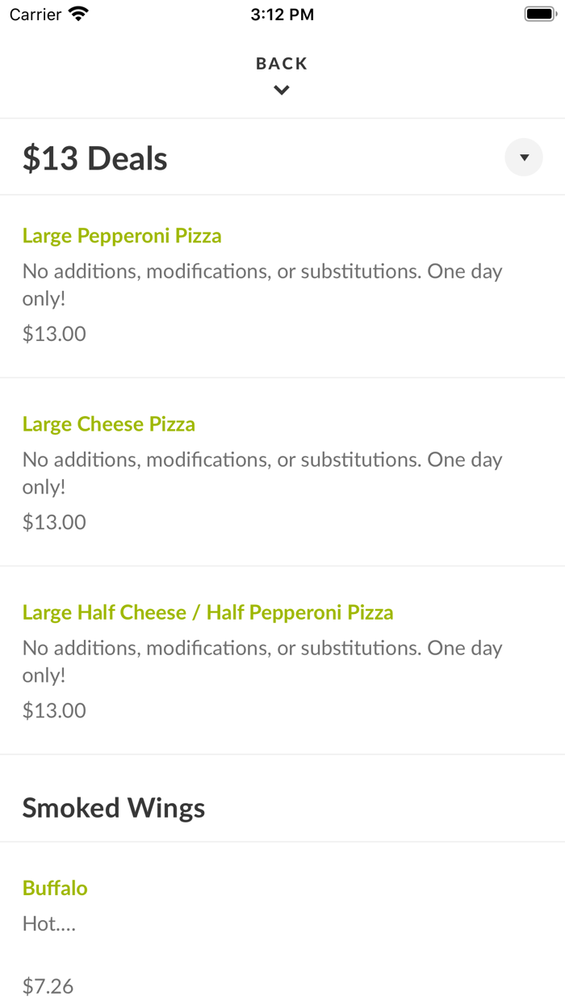Select the Buffalo smoked wings item
The height and width of the screenshot is (1005, 565).
click(x=55, y=887)
